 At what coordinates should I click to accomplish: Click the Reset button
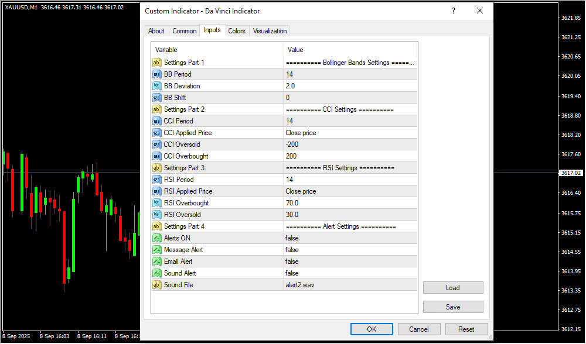pos(466,329)
